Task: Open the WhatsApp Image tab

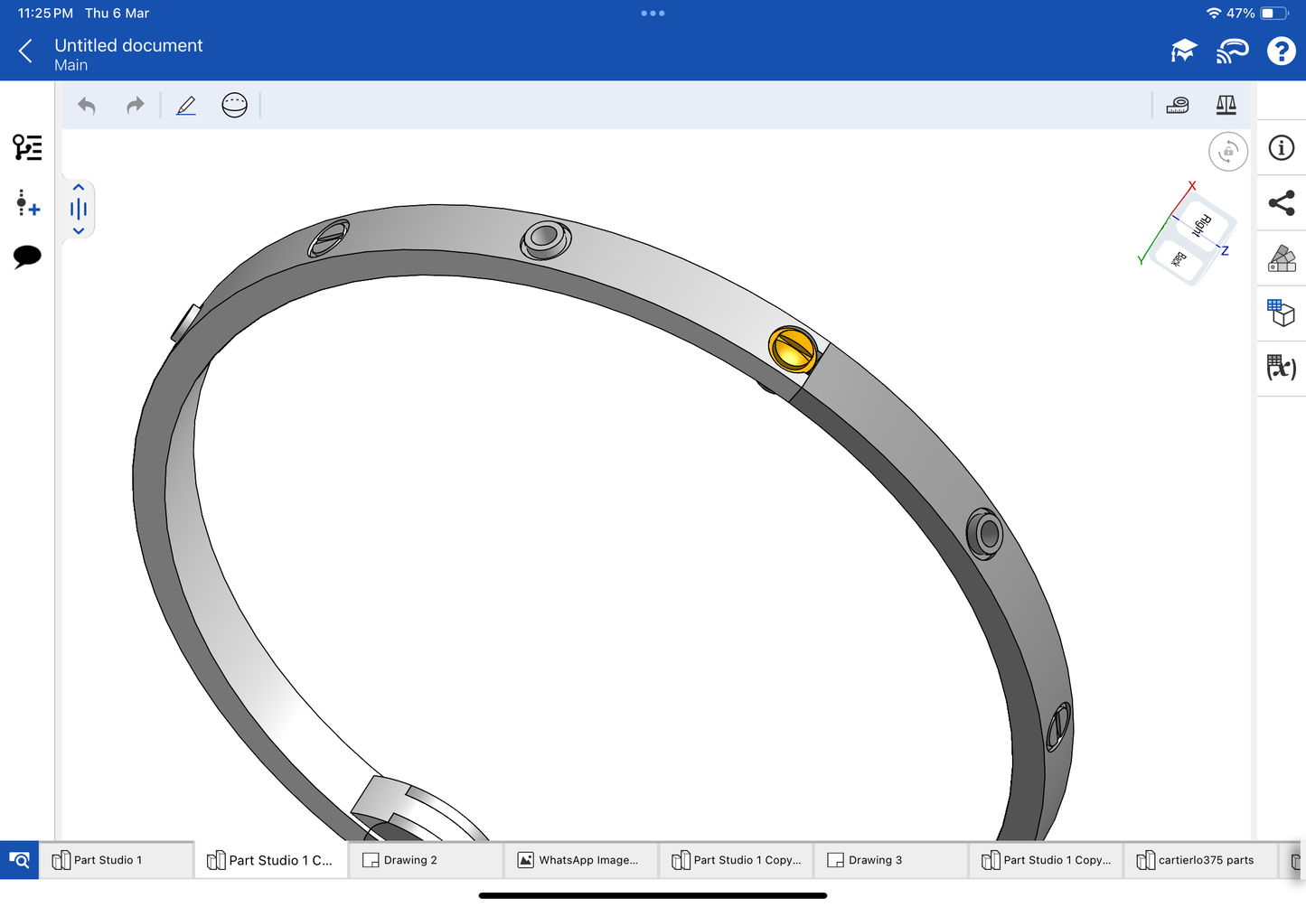Action: coord(578,860)
